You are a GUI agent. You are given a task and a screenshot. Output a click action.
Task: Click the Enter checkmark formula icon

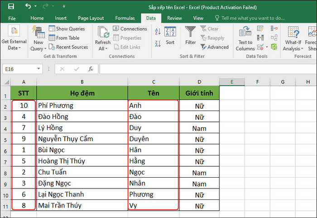point(77,69)
